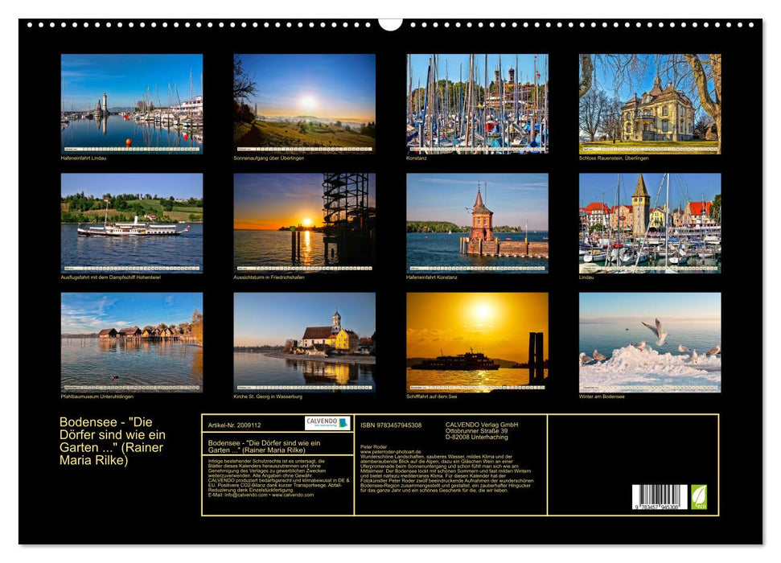Viewport: 781px width, 563px height.
Task: Open the Konstanz sailboat masts photo
Action: 477,103
